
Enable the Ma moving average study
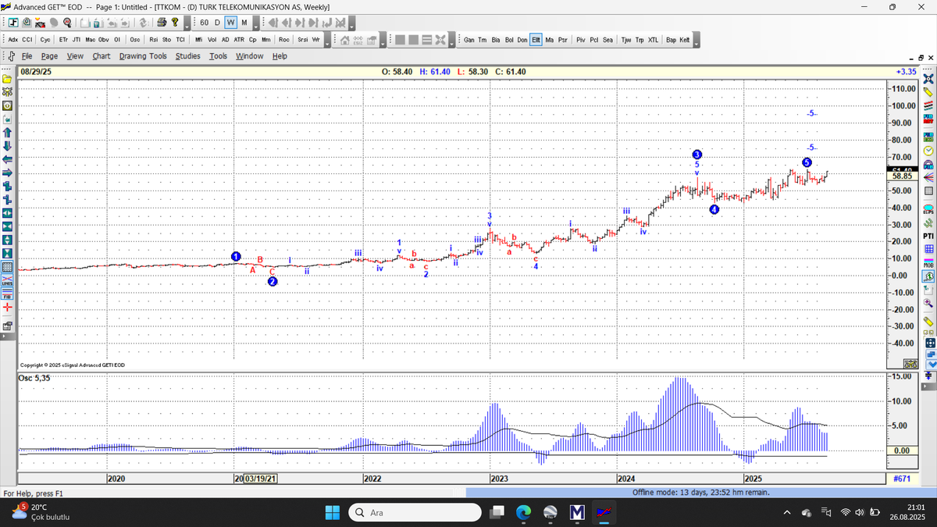click(550, 38)
